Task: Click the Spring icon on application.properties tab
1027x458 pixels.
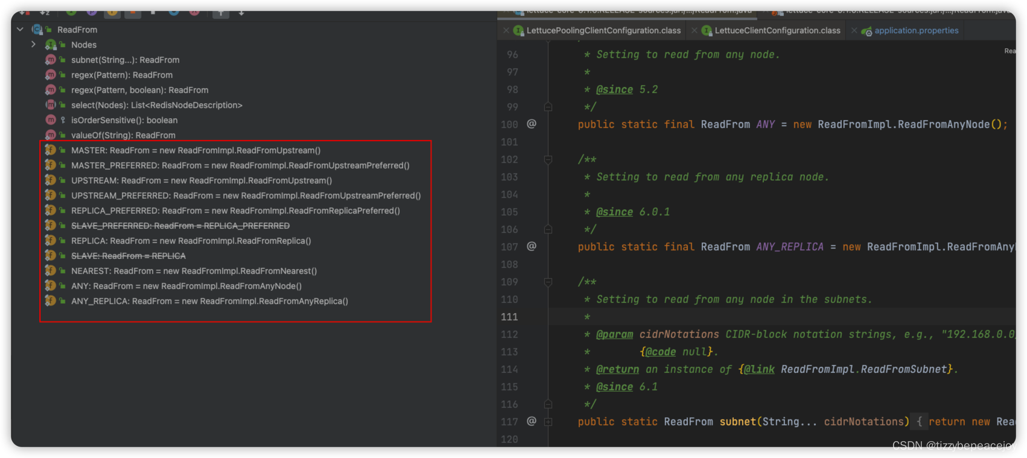Action: [866, 31]
